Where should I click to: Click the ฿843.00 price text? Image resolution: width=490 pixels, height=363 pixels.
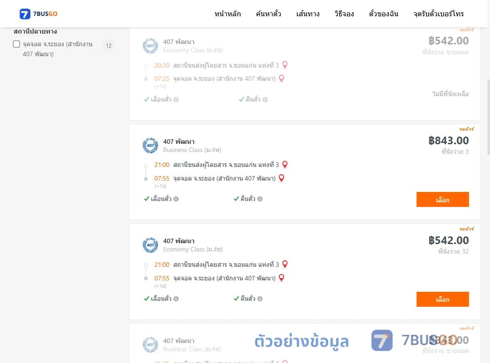[x=448, y=140]
